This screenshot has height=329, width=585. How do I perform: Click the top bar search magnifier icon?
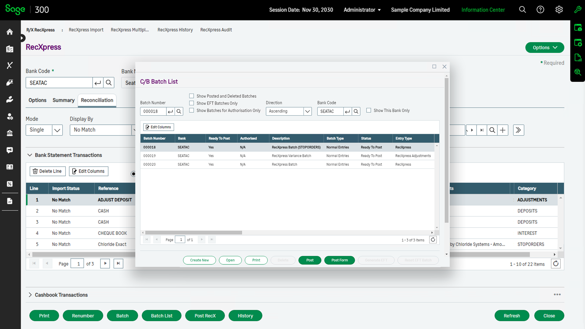pos(523,10)
